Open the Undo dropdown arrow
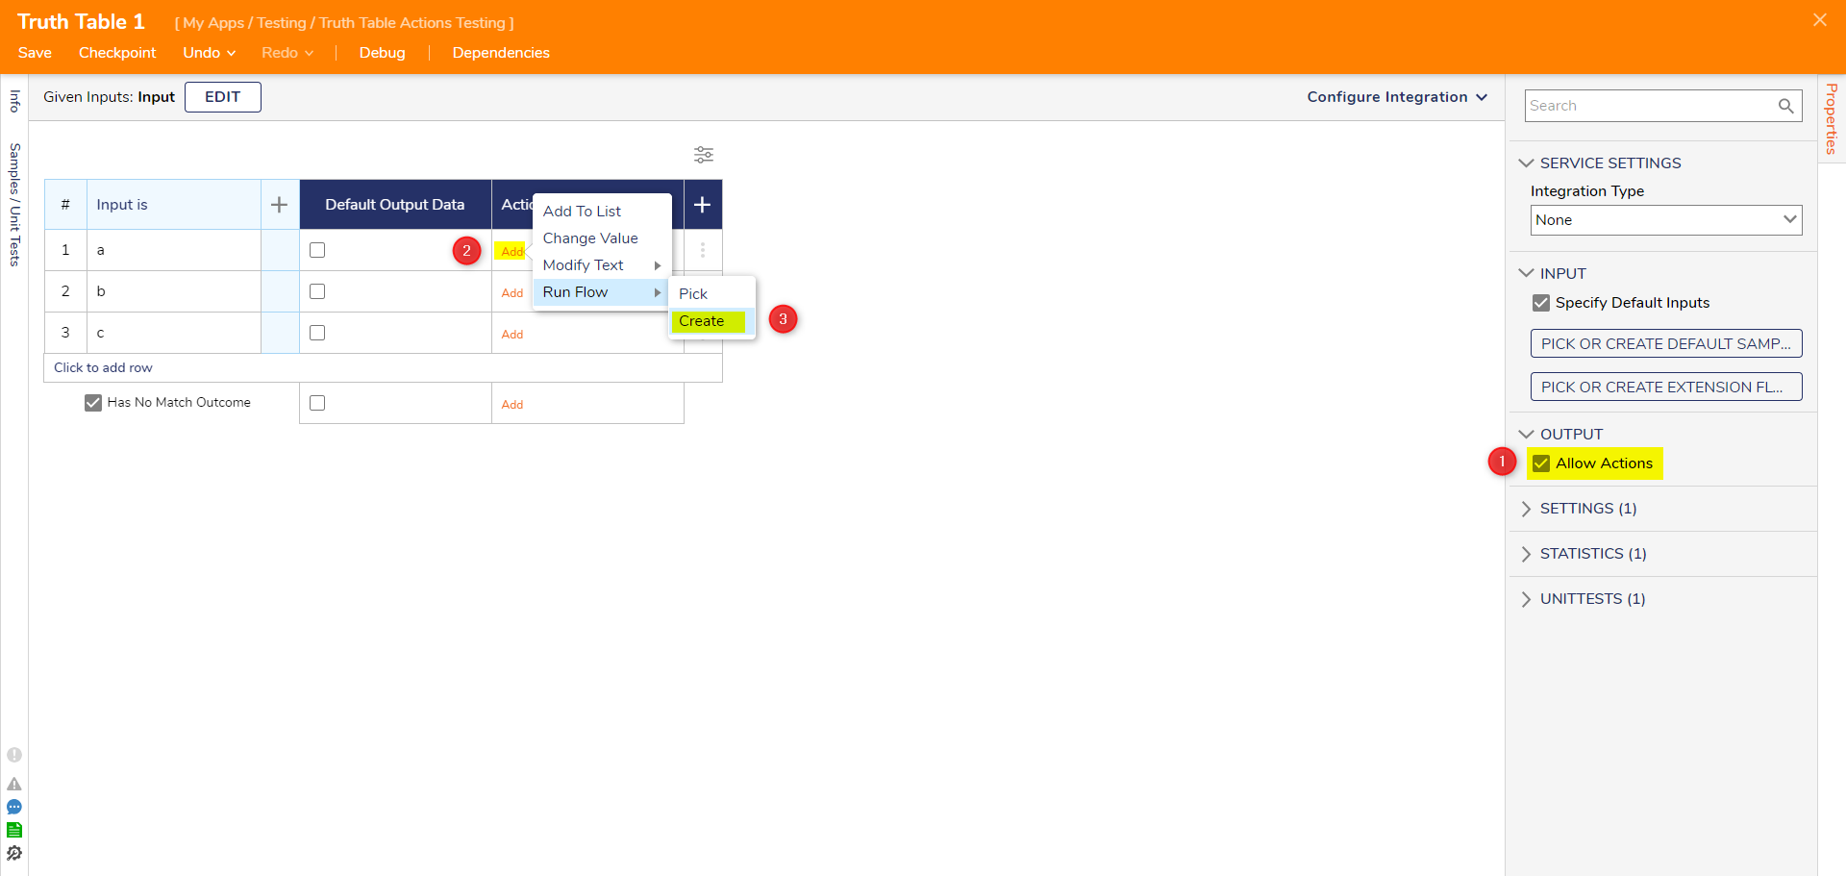 click(x=232, y=53)
